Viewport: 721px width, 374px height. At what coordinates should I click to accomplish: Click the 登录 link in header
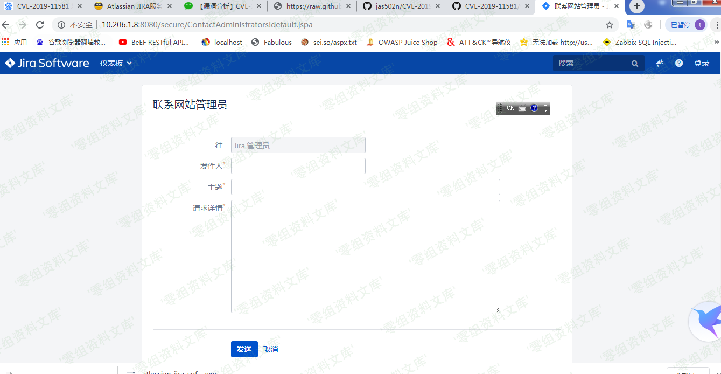point(701,63)
